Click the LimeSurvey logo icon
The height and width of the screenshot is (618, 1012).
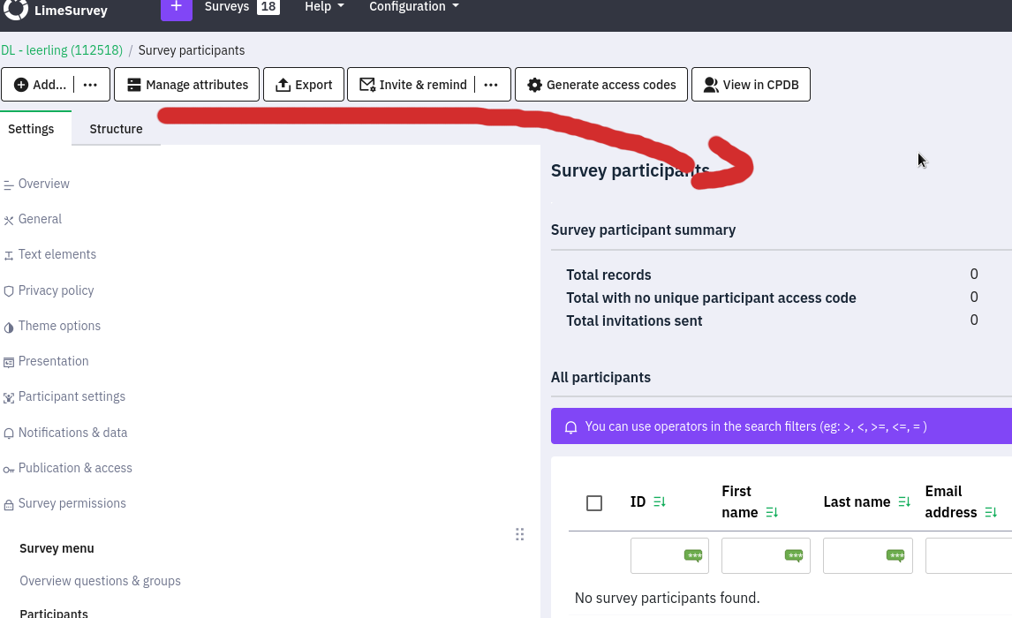(16, 9)
